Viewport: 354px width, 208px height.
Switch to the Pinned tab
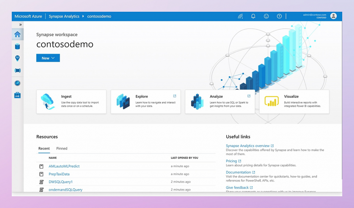(x=62, y=148)
